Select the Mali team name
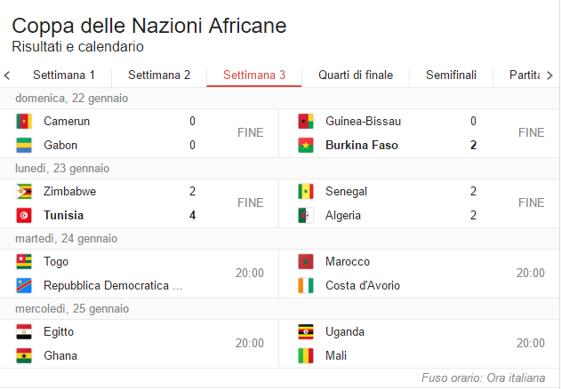 pos(338,356)
